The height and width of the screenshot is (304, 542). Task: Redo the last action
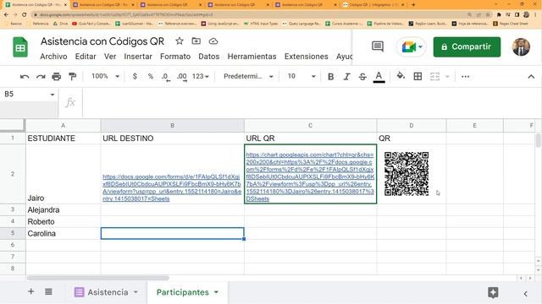[x=41, y=77]
